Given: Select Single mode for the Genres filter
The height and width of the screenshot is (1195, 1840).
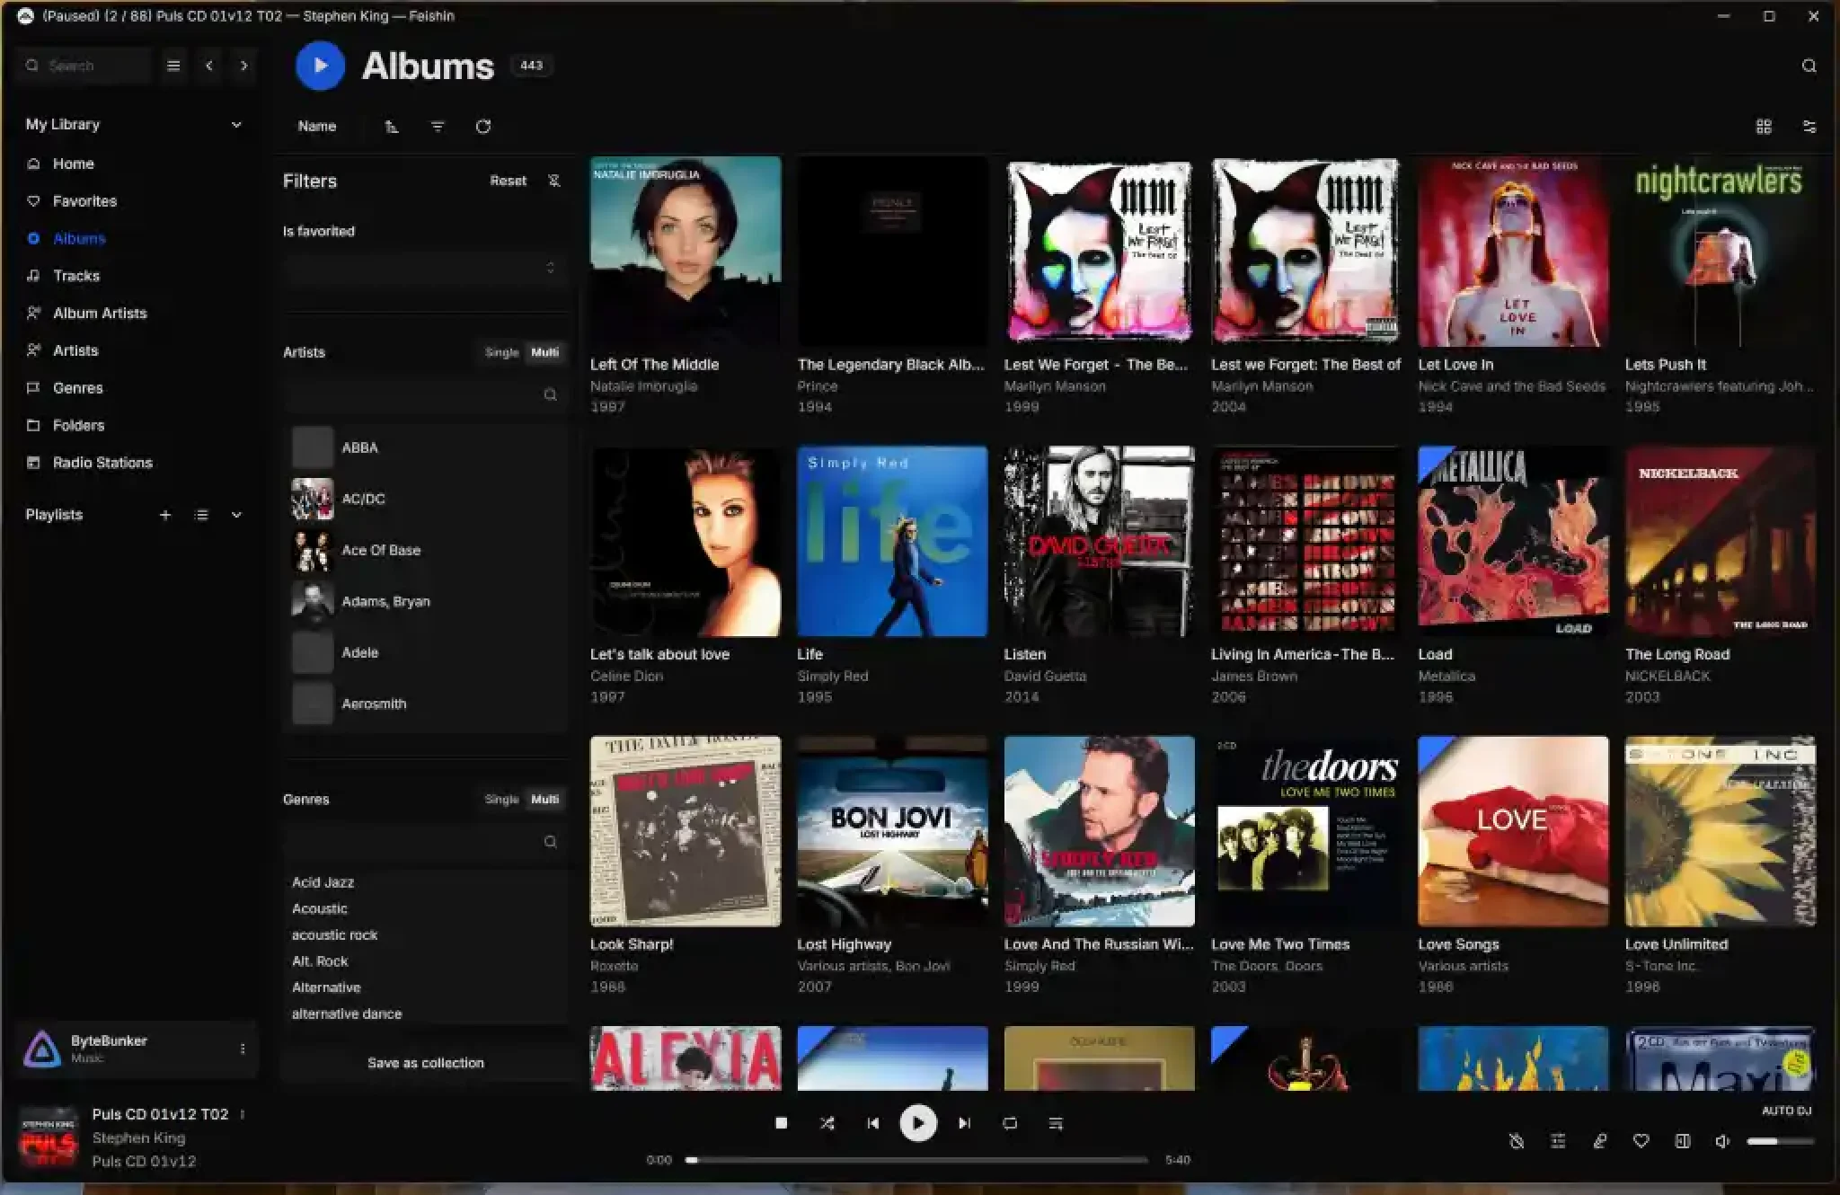Looking at the screenshot, I should point(501,799).
